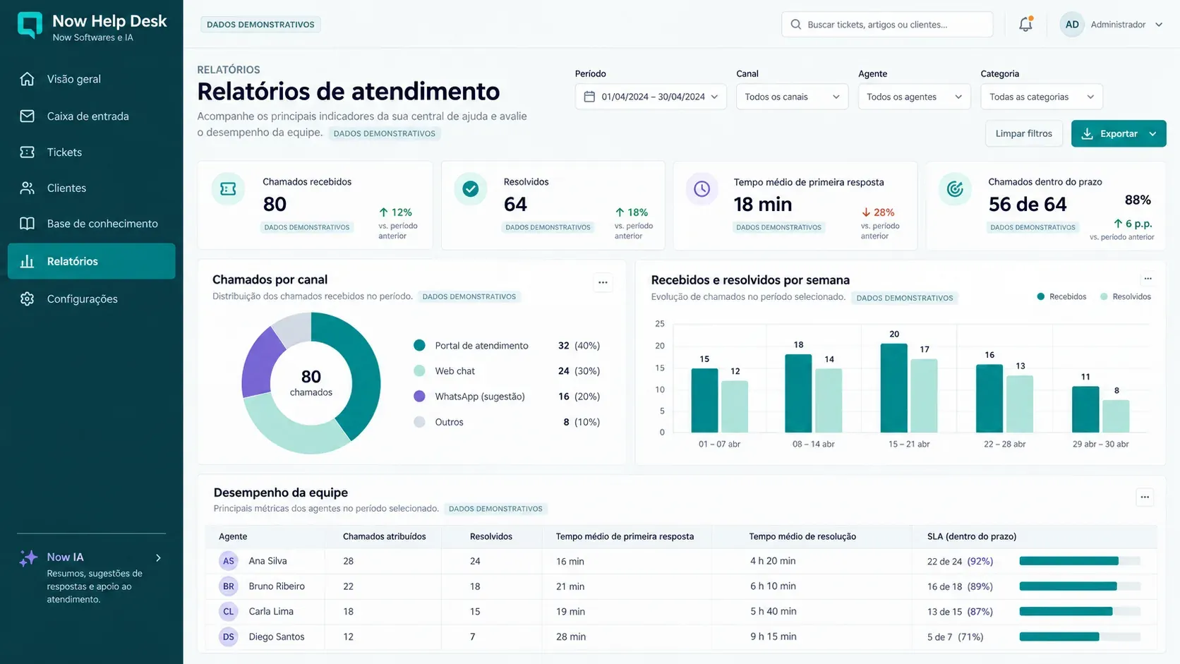Open the notifications bell
Screen dimensions: 1180x664
coord(1025,25)
